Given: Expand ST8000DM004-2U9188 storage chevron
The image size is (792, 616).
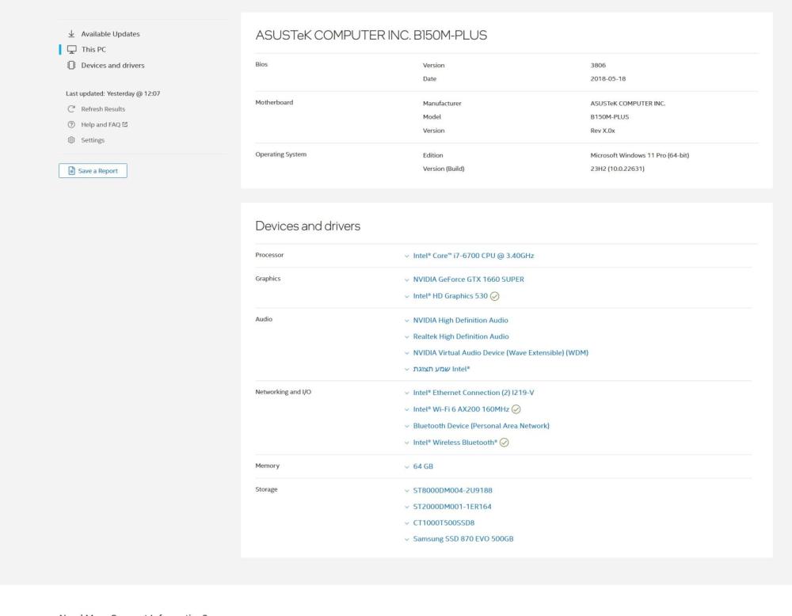Looking at the screenshot, I should (406, 490).
